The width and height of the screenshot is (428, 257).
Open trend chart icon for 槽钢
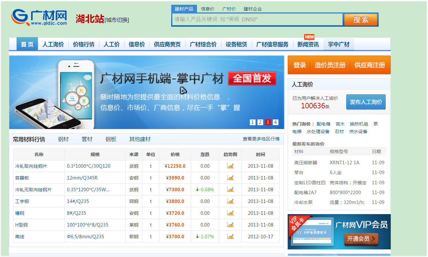(x=230, y=213)
